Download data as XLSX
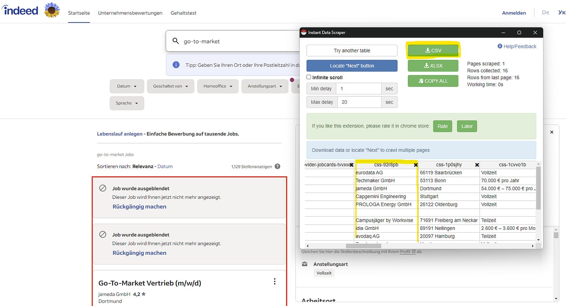Screen dimensions: 566x306 coord(433,66)
